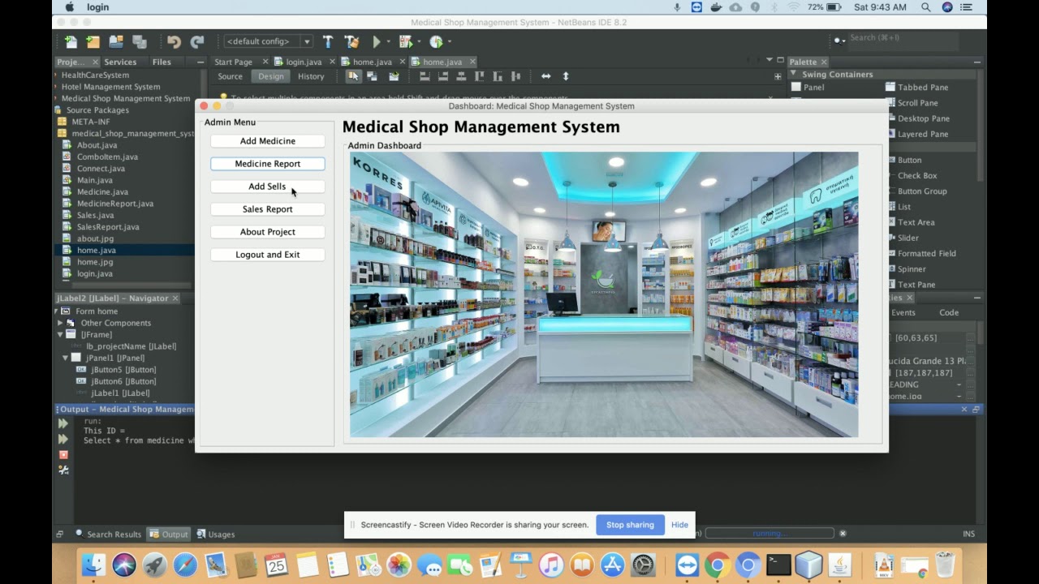Viewport: 1039px width, 584px height.
Task: Switch to Source view
Action: point(230,76)
